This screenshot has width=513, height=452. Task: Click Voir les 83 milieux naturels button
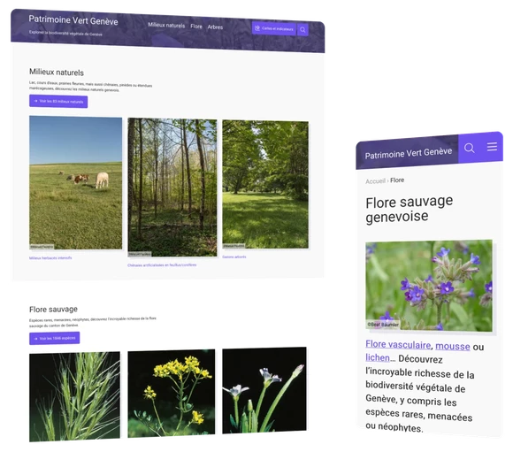[x=58, y=101]
